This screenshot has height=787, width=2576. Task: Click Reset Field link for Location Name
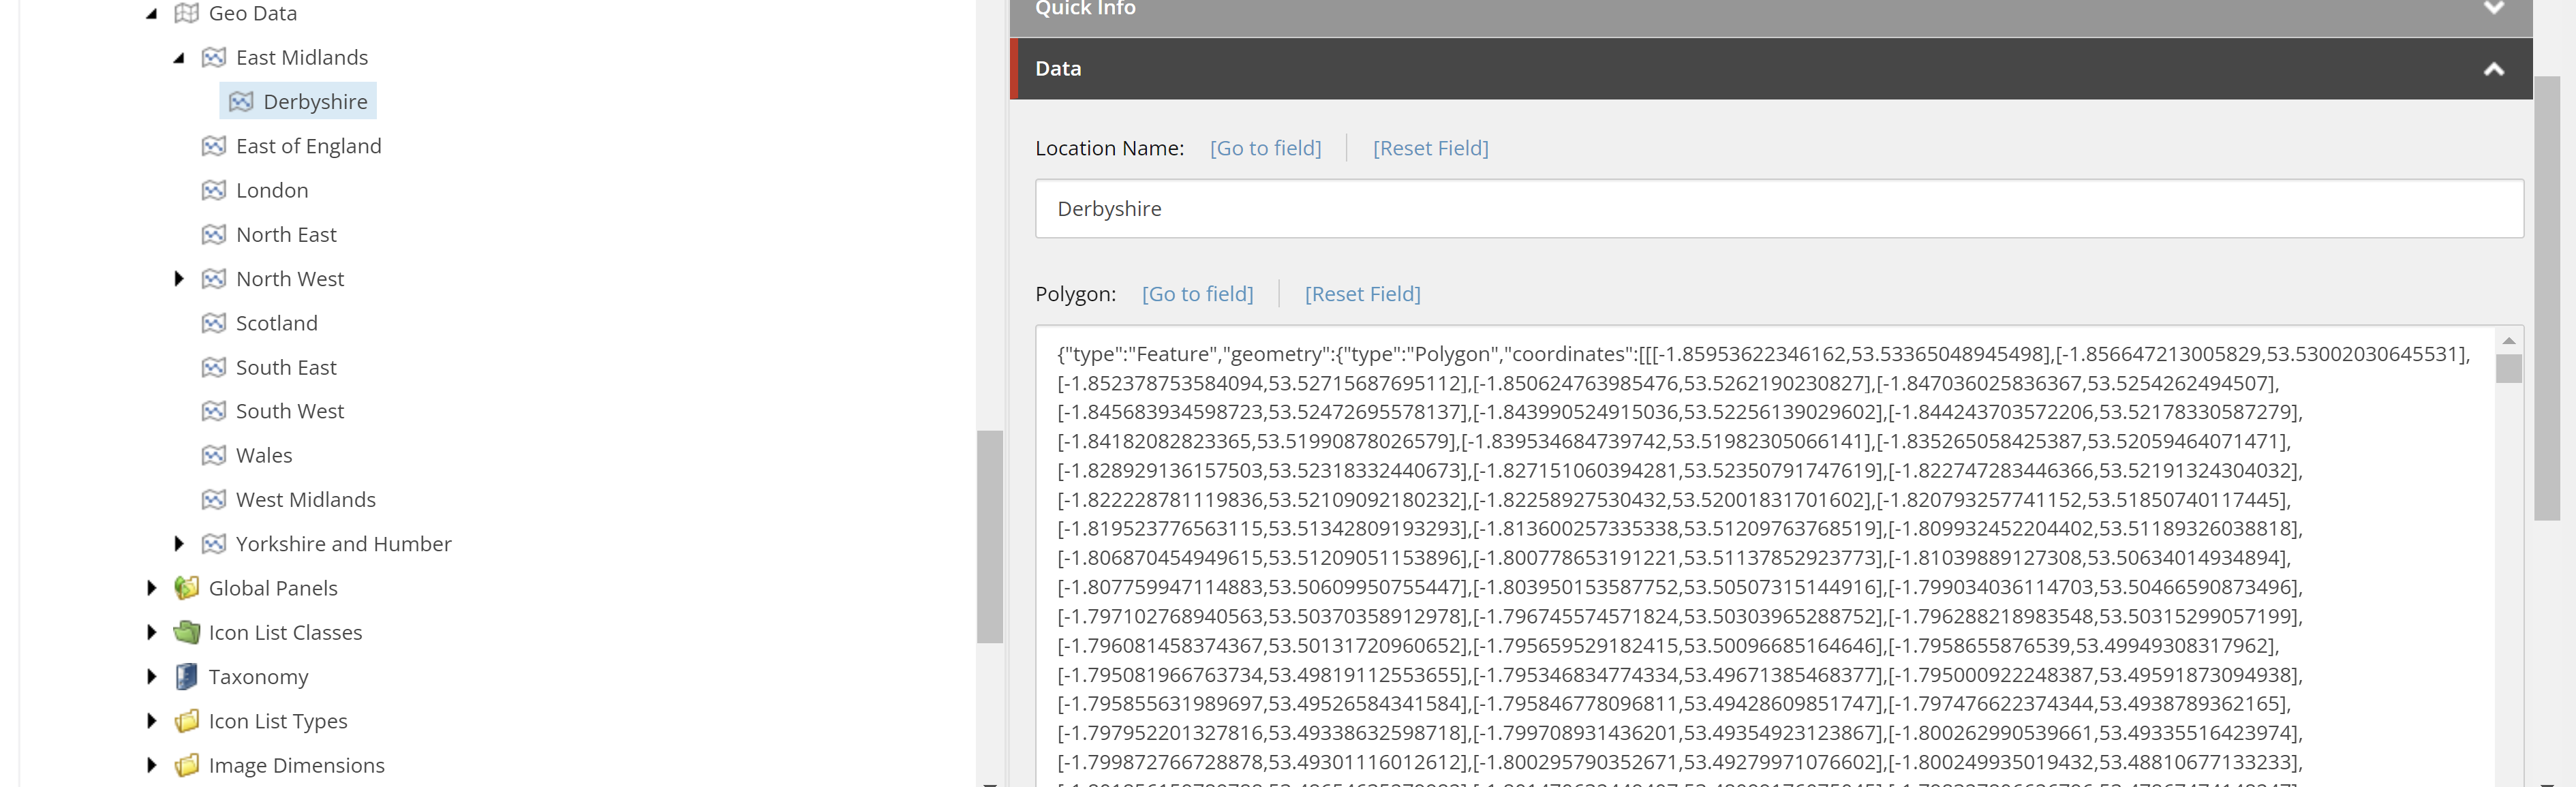point(1430,148)
